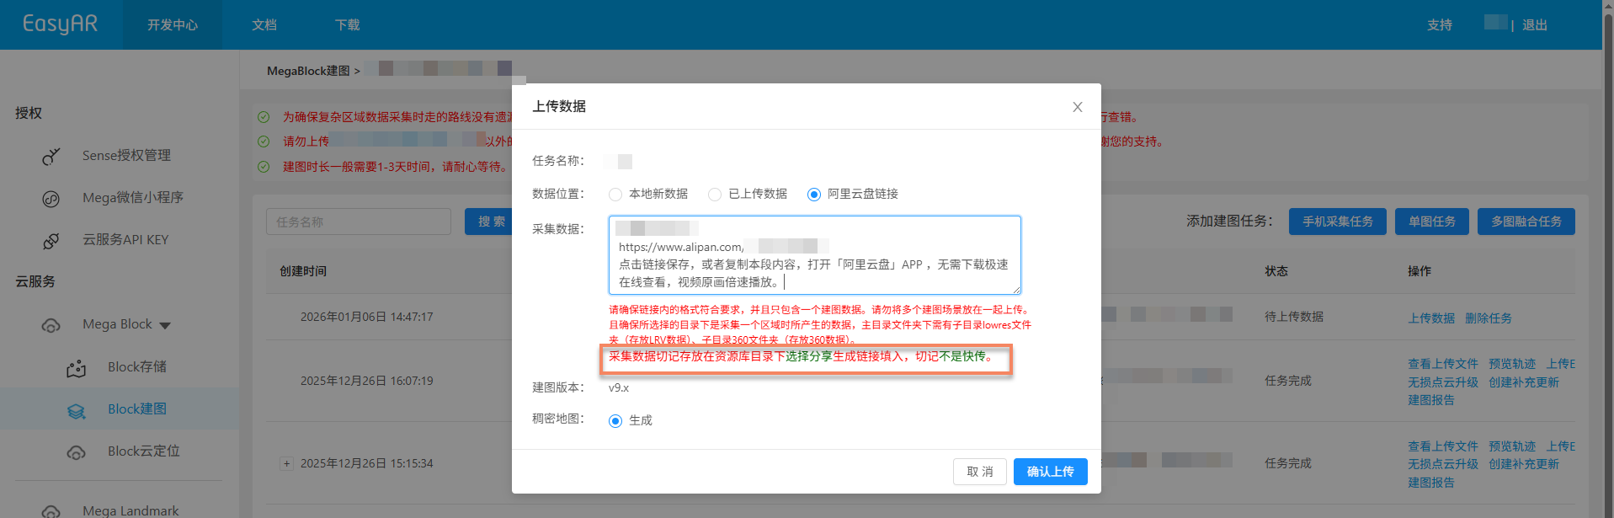Click 确认上传 button in dialog
This screenshot has width=1614, height=518.
click(1050, 472)
